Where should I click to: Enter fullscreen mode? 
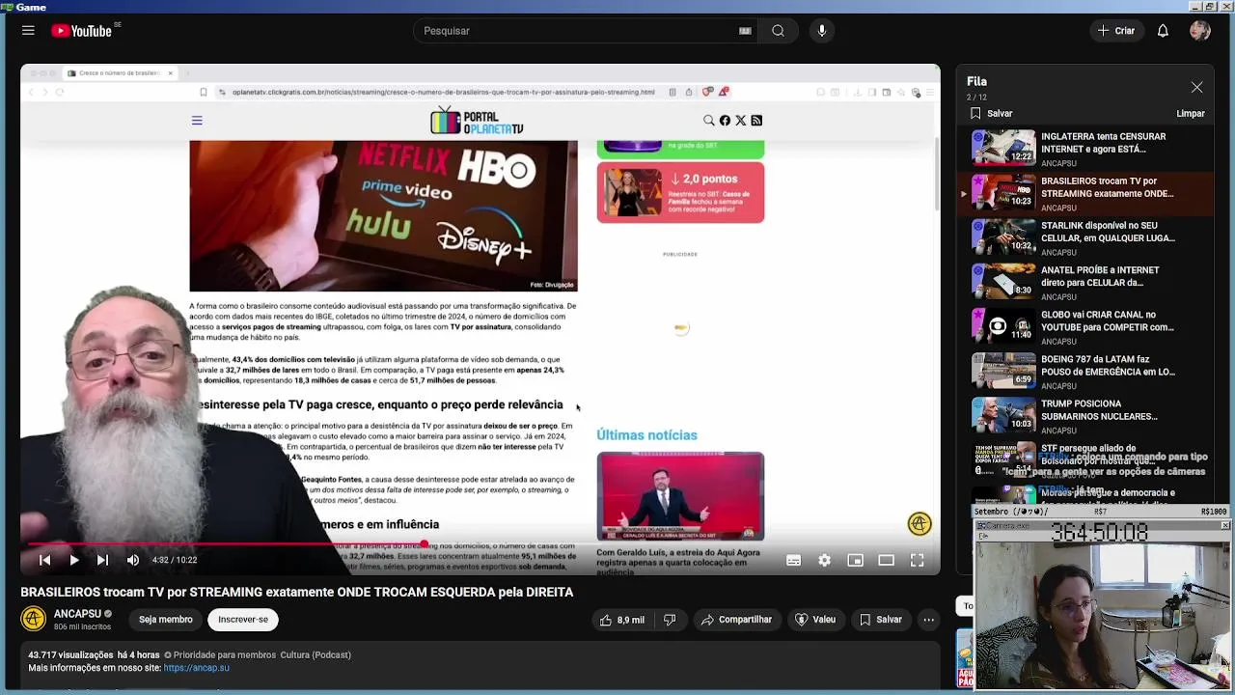point(918,560)
